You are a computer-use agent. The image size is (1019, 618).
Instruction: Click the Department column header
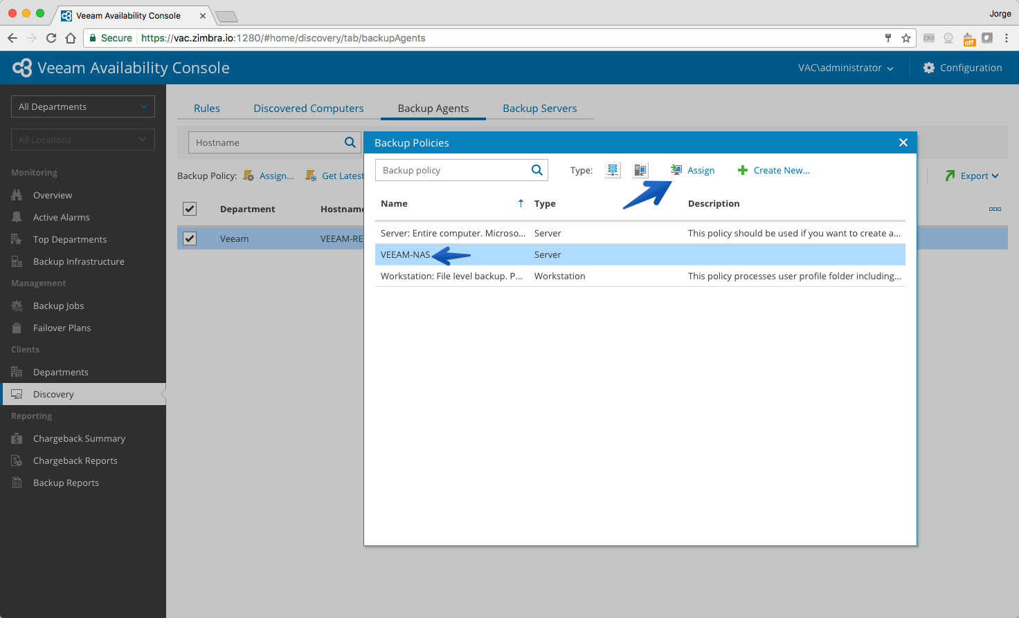point(247,209)
